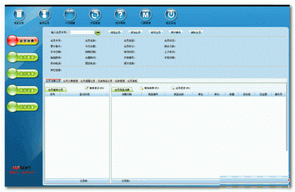Screen dimensions: 295x192
Task: Click the document-list icon in top toolbar
Action: click(19, 15)
